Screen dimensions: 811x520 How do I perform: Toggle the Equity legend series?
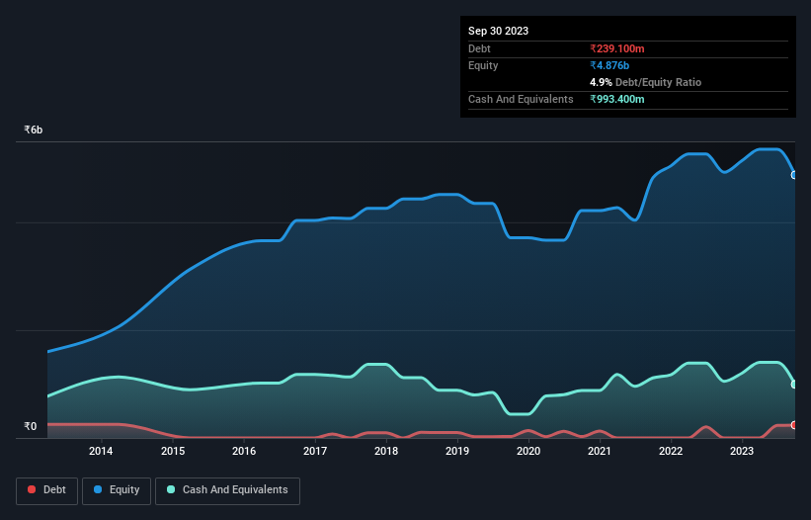[117, 490]
